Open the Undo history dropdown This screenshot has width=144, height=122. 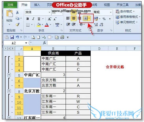click(21, 37)
